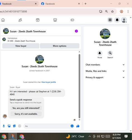The width and height of the screenshot is (132, 140).
Task: Expand Privacy & support section
Action: click(x=105, y=78)
